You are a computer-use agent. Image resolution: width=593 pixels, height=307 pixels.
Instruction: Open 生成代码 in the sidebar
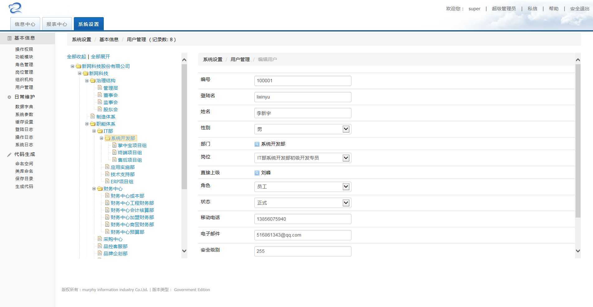pos(24,186)
